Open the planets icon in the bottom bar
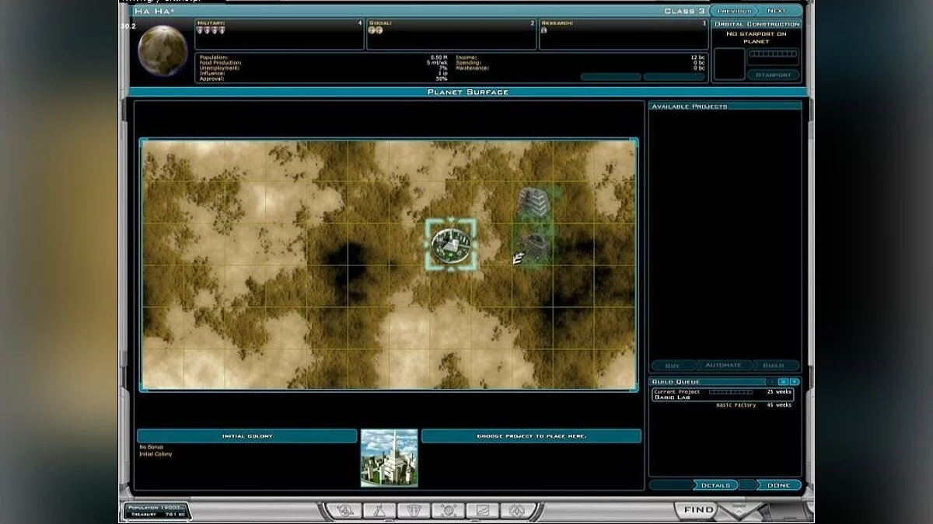Screen dimensions: 933x524 click(449, 511)
